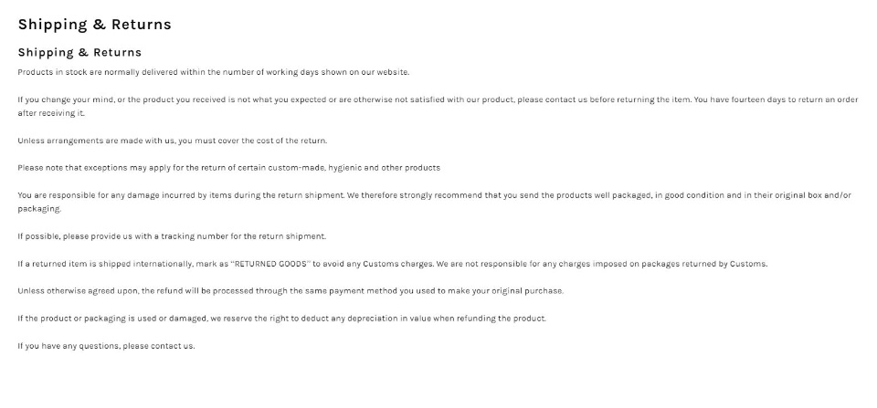
Task: Click the sentence about covering the return cost
Action: click(173, 141)
